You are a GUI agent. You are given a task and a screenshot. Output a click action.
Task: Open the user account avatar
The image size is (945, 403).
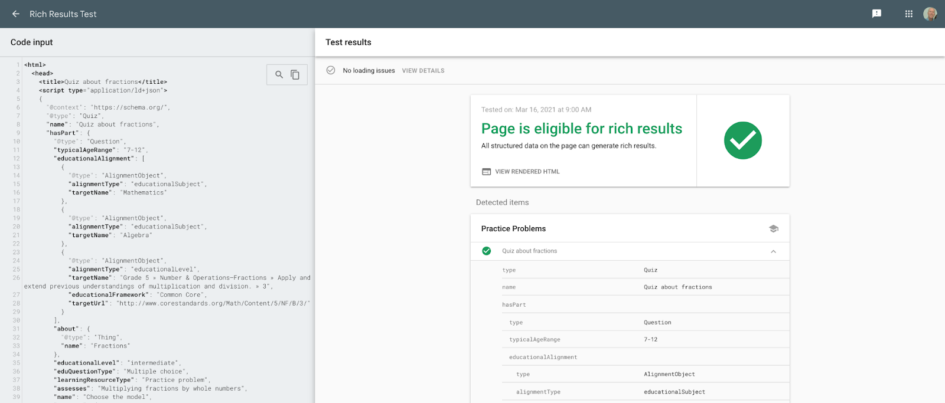coord(930,14)
